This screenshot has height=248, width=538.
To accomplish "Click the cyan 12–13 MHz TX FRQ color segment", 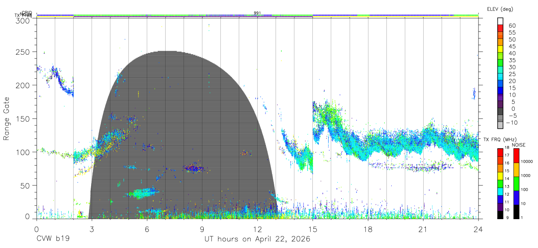I will click(x=500, y=191).
